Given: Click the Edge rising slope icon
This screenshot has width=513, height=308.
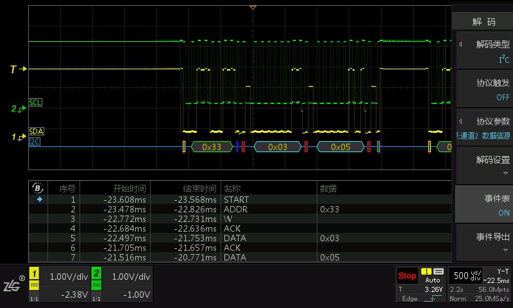Looking at the screenshot, I should coord(432,298).
